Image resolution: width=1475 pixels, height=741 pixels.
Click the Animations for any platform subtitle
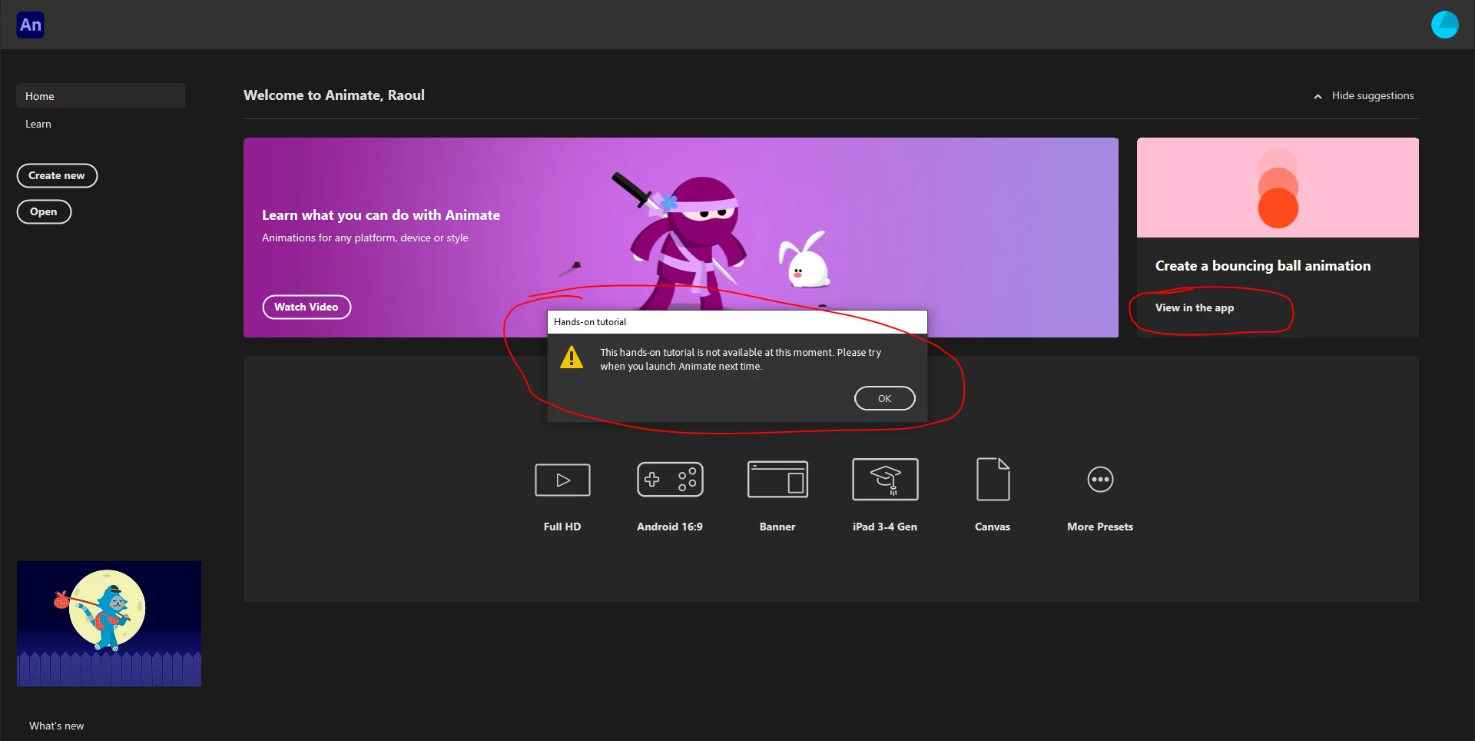coord(365,238)
